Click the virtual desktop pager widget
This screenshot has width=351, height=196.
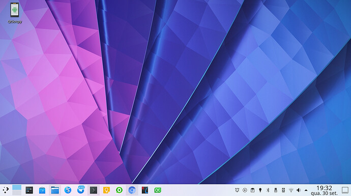click(17, 190)
